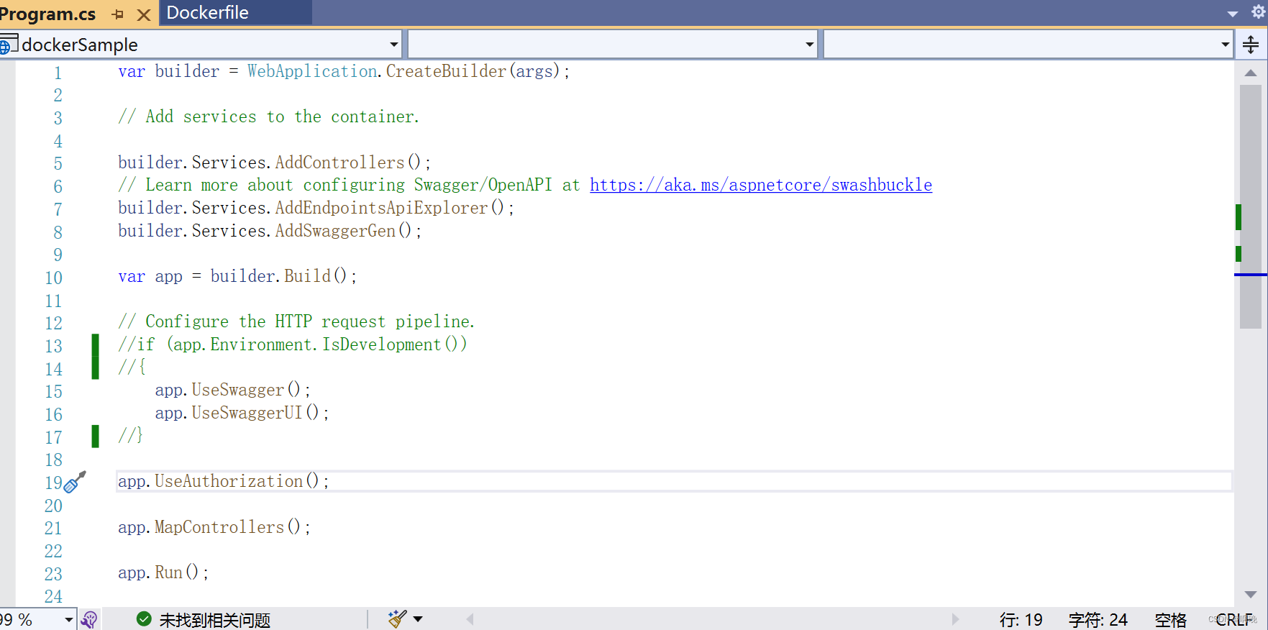Click the horizontal scroll left arrow
Image resolution: width=1268 pixels, height=630 pixels.
point(470,619)
